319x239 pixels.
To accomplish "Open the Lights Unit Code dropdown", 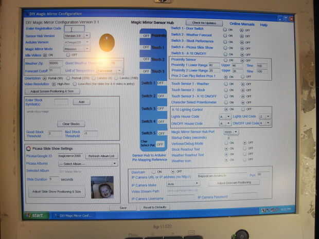I will [x=264, y=117].
